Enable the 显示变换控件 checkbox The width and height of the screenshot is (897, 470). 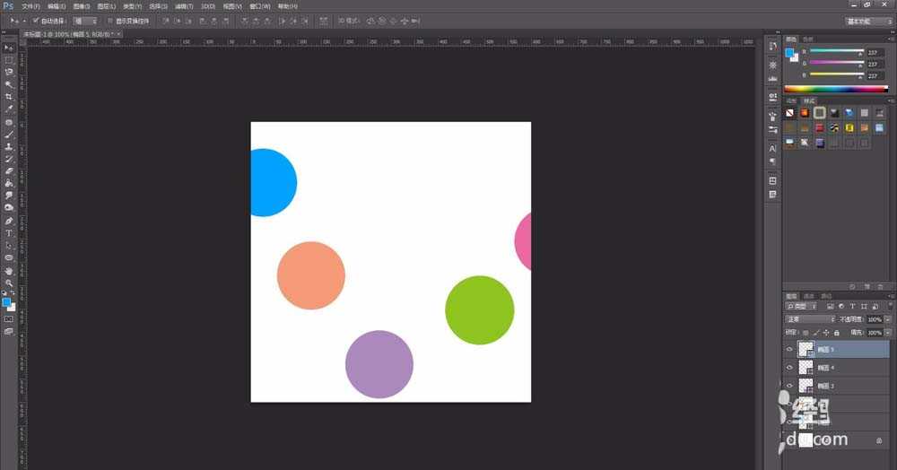coord(109,20)
